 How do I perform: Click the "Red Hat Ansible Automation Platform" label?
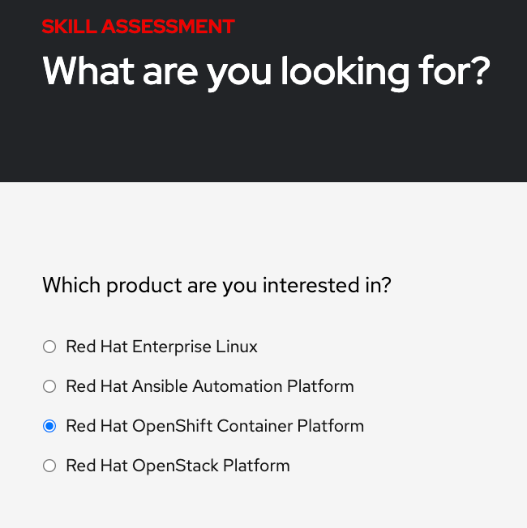pos(210,387)
